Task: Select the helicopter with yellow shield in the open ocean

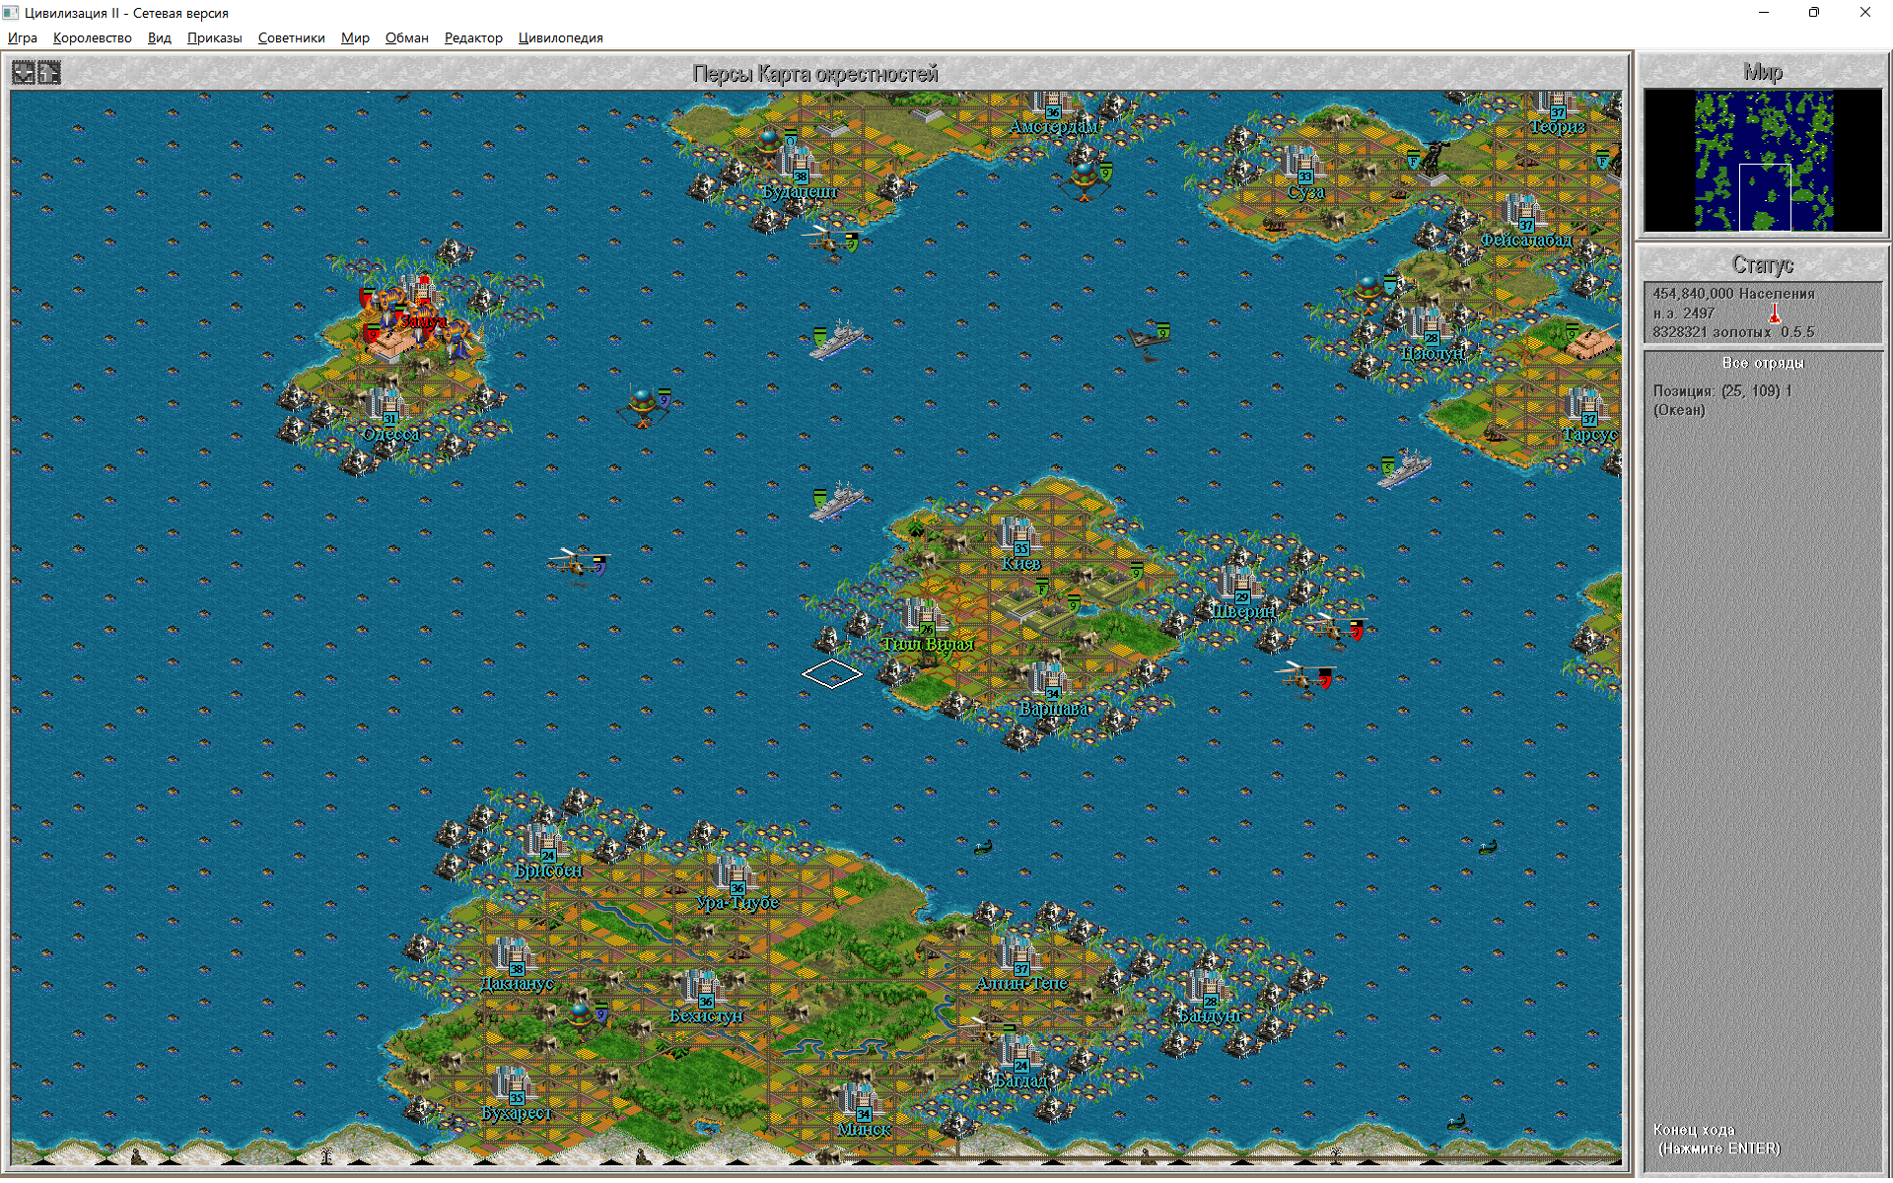Action: pyautogui.click(x=580, y=565)
